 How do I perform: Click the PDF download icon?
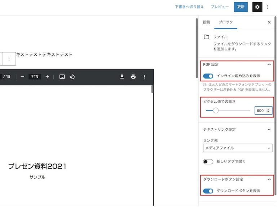click(x=122, y=77)
